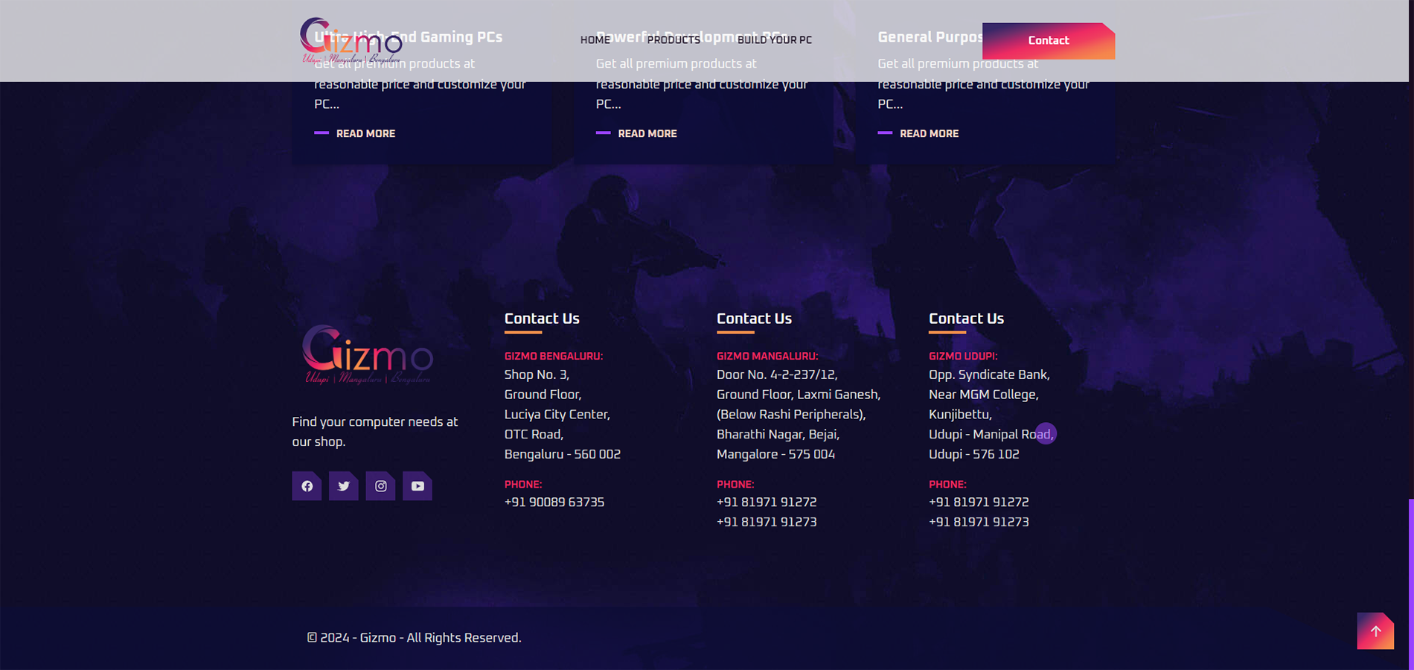Open the PRODUCTS menu item
This screenshot has height=670, width=1414.
tap(674, 40)
